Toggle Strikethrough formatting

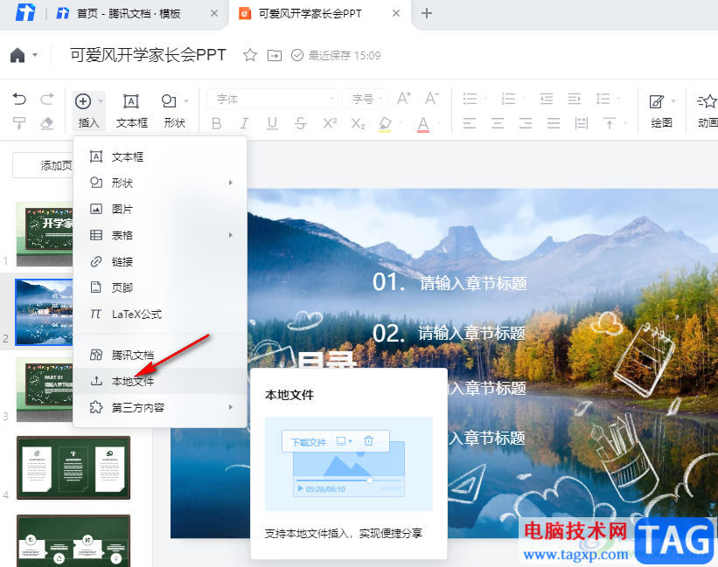[300, 123]
